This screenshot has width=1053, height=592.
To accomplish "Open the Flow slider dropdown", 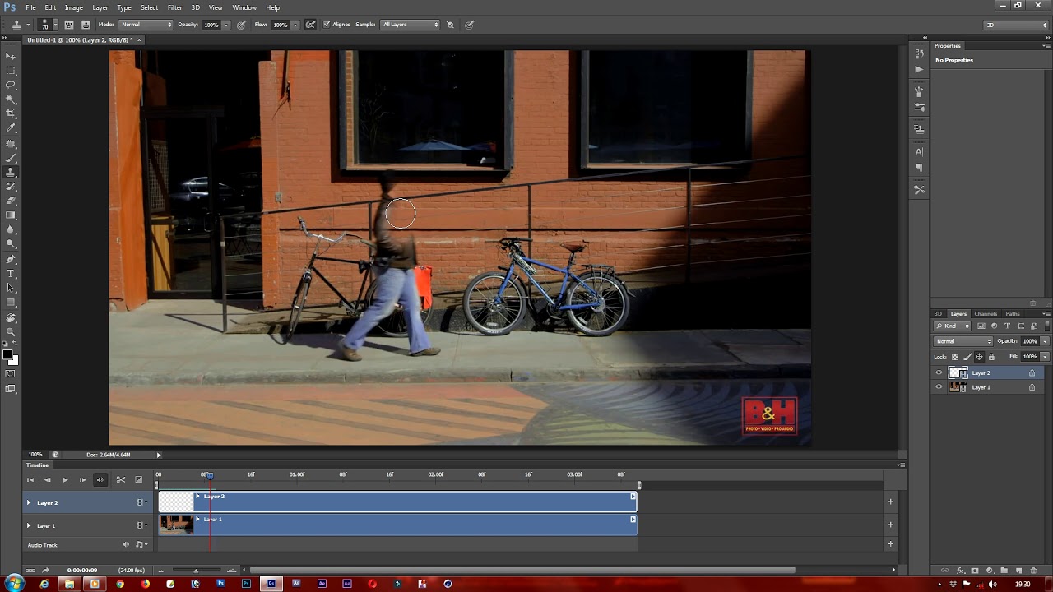I will coord(295,25).
